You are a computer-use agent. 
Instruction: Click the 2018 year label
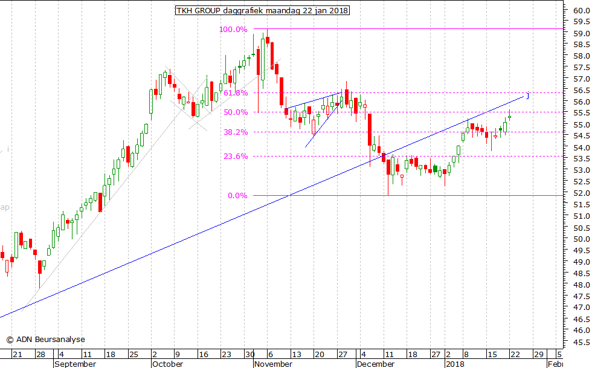point(455,364)
